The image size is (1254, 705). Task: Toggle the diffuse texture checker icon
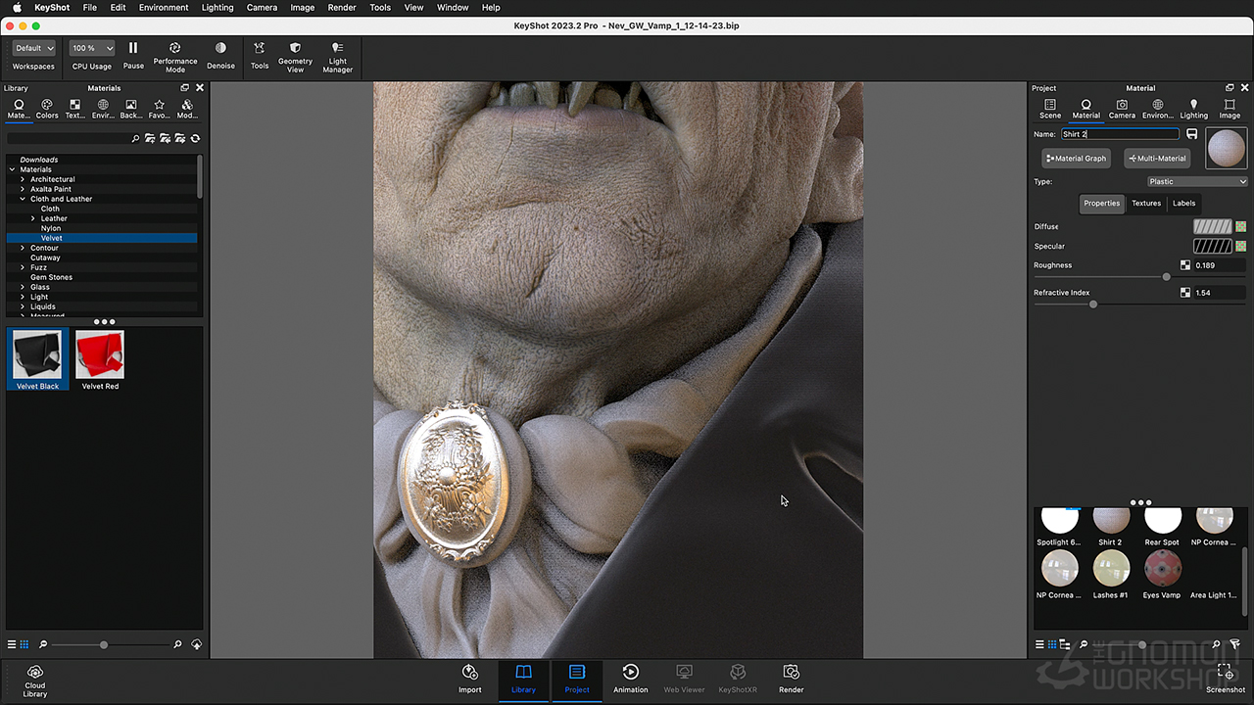[x=1240, y=226]
